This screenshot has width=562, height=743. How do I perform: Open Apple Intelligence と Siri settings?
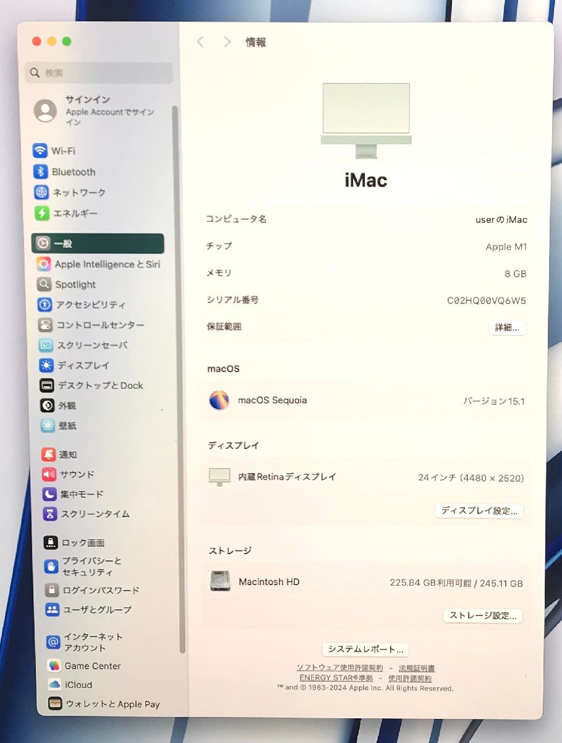click(x=108, y=264)
